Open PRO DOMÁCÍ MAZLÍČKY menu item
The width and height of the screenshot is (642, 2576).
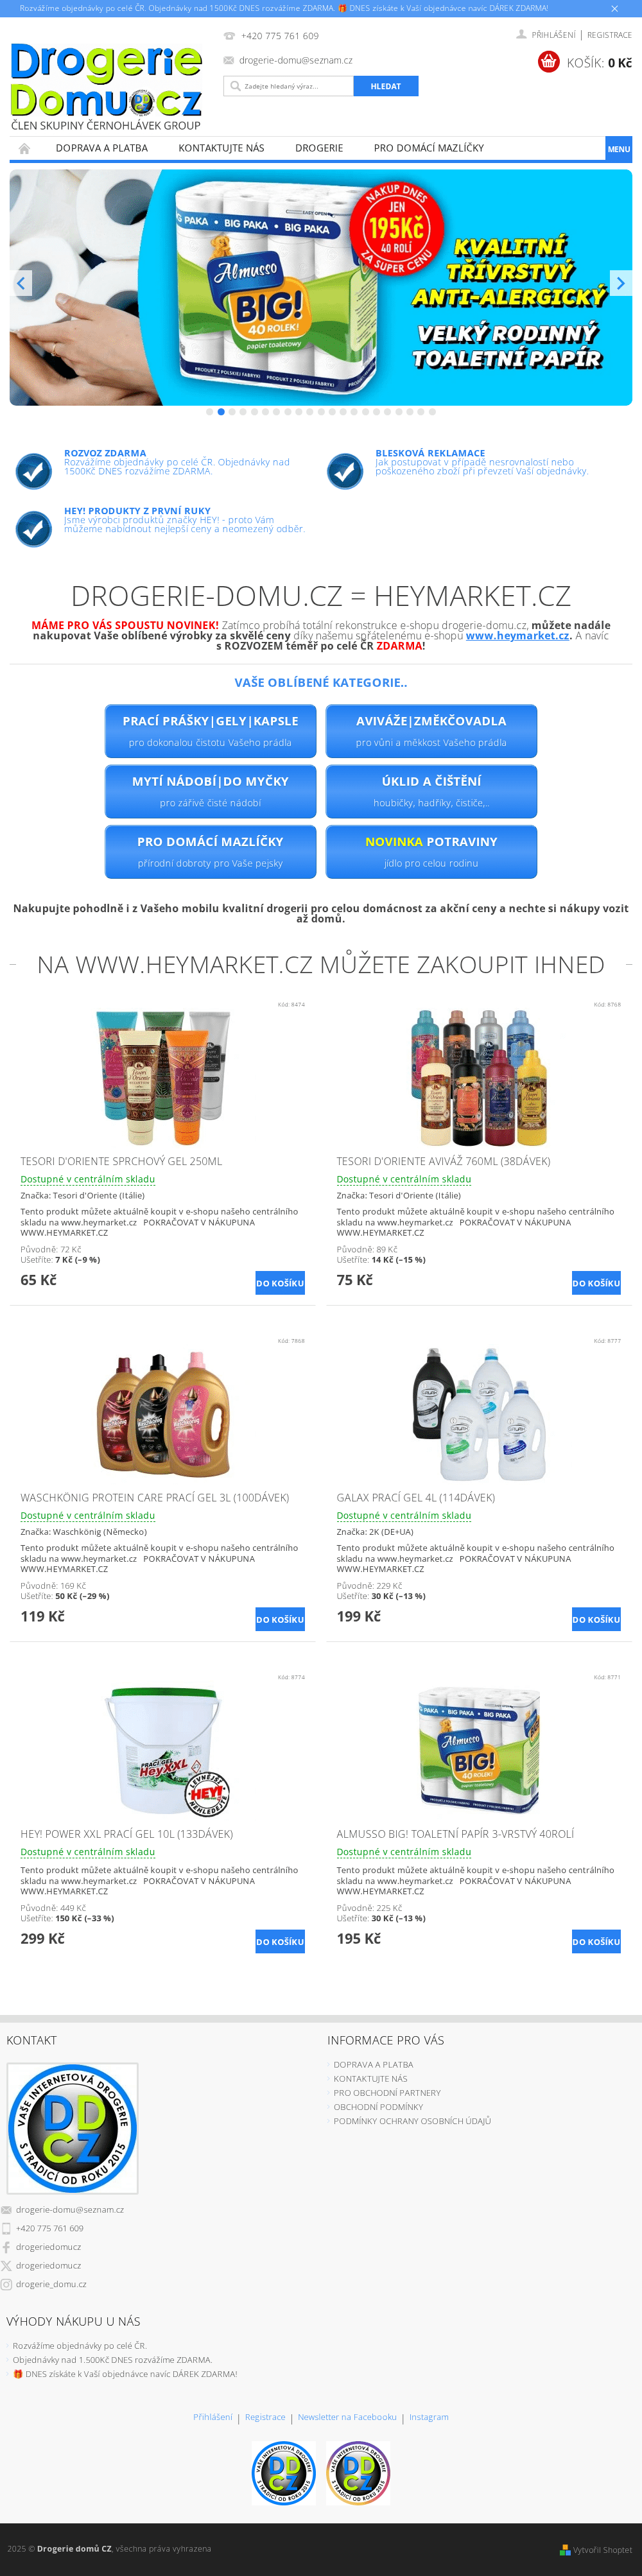[x=429, y=148]
